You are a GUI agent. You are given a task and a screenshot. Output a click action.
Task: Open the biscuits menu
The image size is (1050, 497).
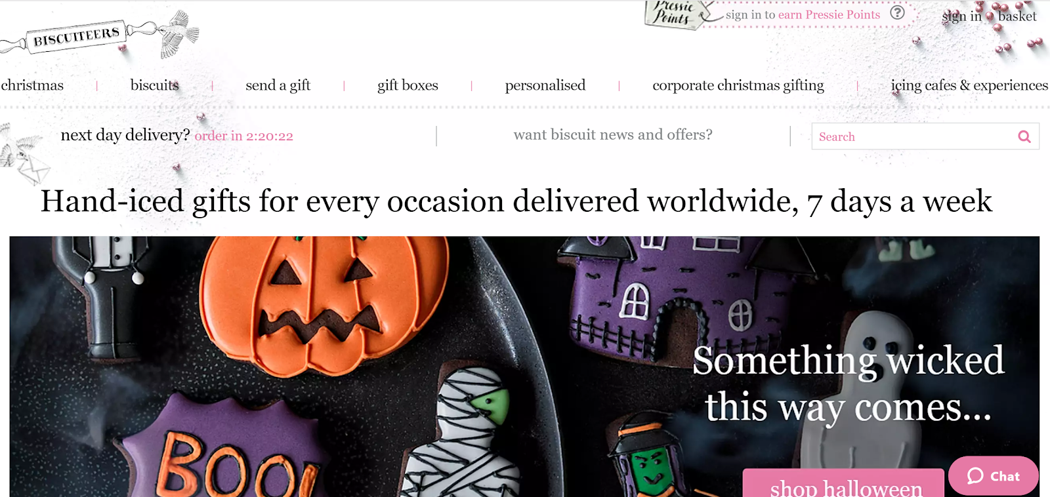coord(154,85)
